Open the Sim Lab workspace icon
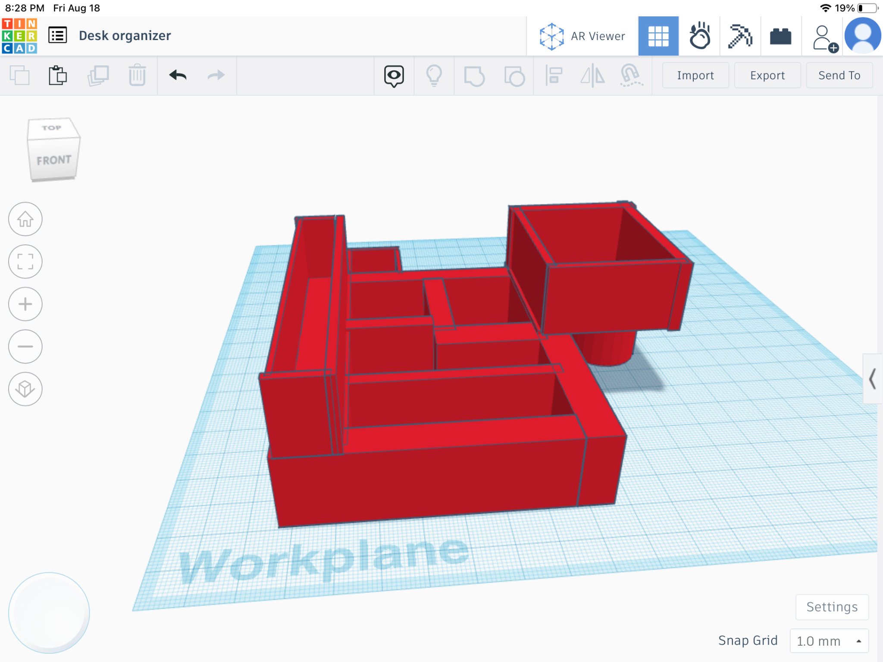 [x=699, y=36]
